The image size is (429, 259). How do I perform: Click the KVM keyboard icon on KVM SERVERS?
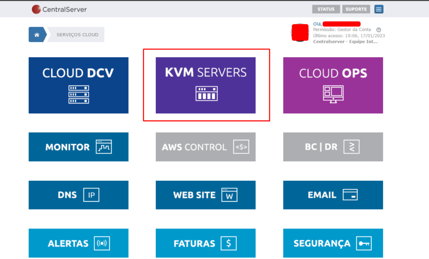[x=206, y=93]
